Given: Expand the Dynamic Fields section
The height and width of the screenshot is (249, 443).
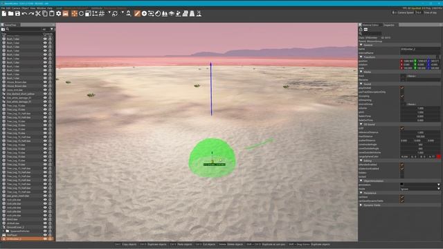Looking at the screenshot, I should point(361,205).
